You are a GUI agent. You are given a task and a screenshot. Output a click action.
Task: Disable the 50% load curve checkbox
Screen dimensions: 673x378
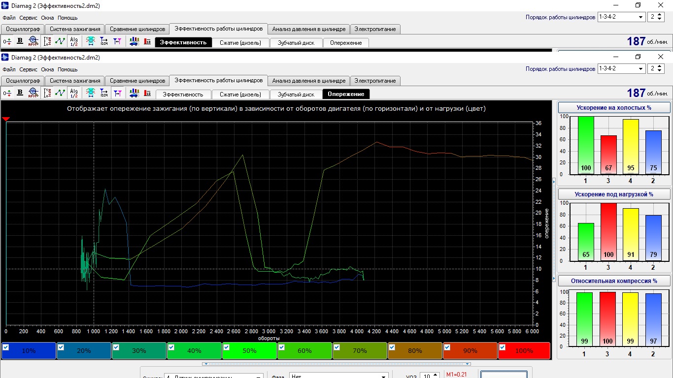coord(226,347)
